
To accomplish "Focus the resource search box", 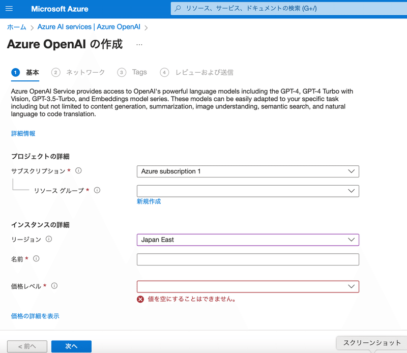I will [x=288, y=8].
